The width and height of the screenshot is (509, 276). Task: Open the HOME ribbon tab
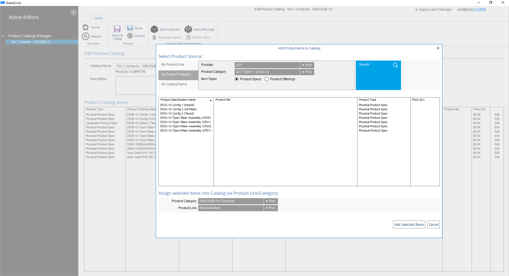98,18
